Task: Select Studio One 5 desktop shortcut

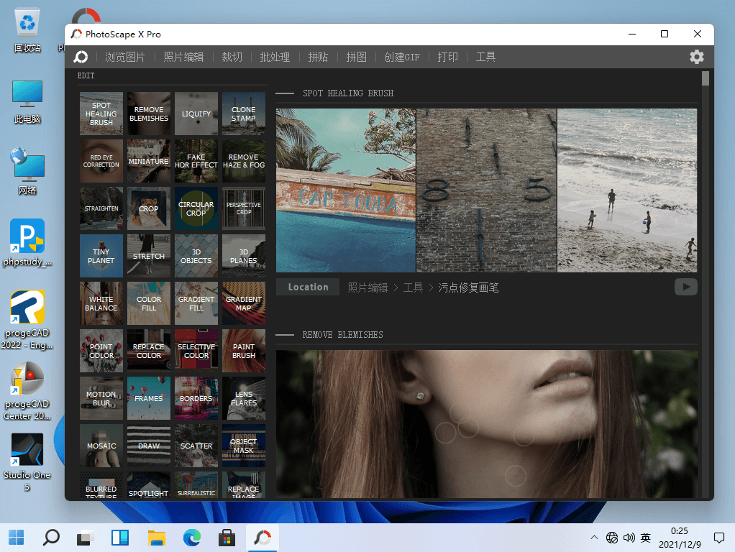Action: point(27,461)
